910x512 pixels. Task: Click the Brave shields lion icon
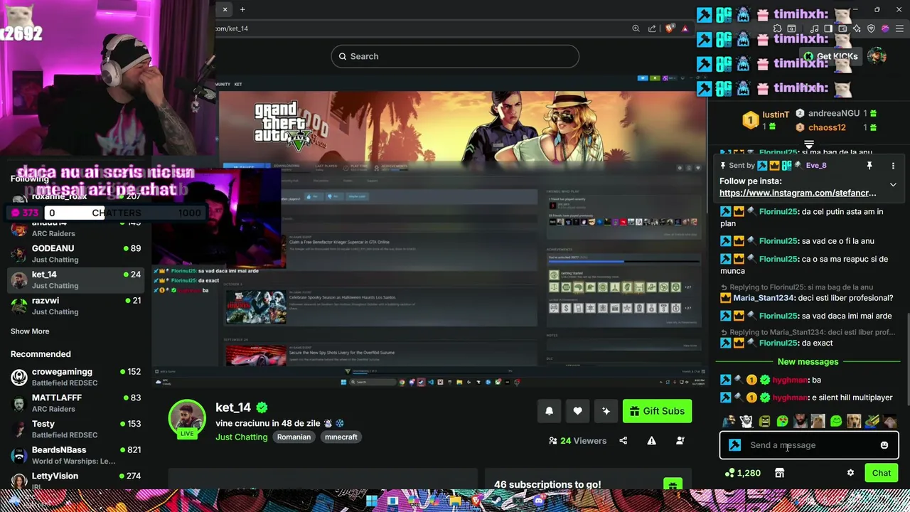pyautogui.click(x=669, y=28)
